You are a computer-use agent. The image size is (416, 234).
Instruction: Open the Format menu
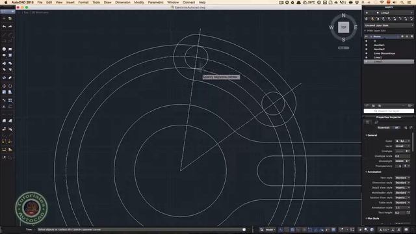(x=83, y=3)
